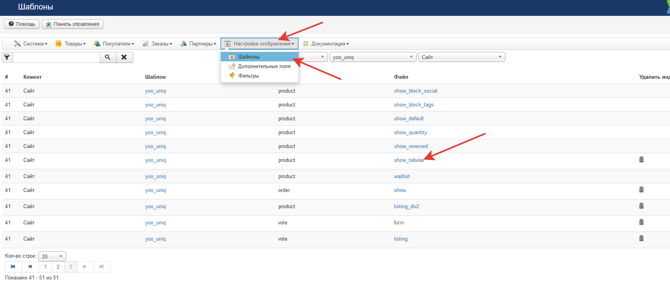Screen dimensions: 670x281
Task: Click the Клиент column header
Action: pos(33,77)
